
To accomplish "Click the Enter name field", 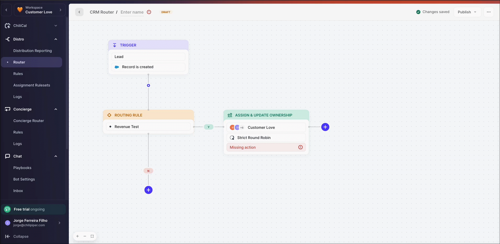I will [132, 12].
